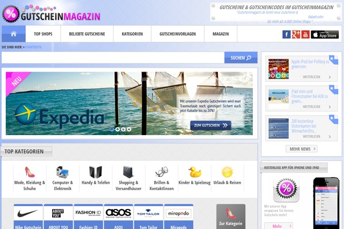Select the third banner slide dot

(123, 129)
